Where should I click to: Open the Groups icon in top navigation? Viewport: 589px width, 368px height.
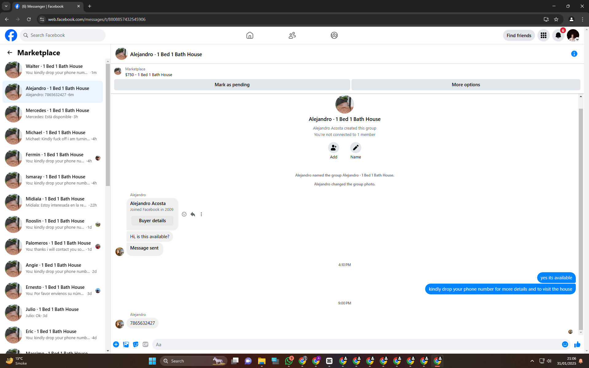pyautogui.click(x=334, y=35)
